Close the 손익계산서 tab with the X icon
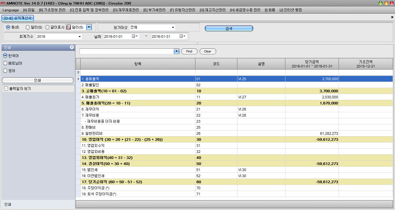395x210 pixels. [392, 17]
